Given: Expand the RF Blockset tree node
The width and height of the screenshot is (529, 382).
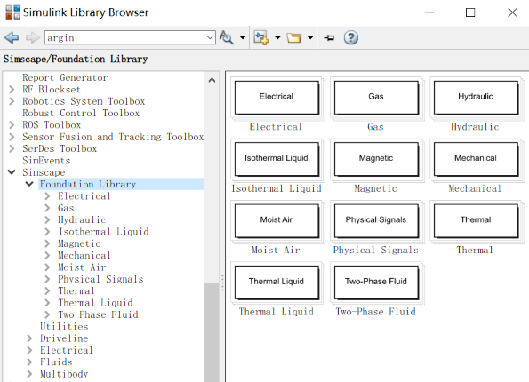Looking at the screenshot, I should point(12,90).
